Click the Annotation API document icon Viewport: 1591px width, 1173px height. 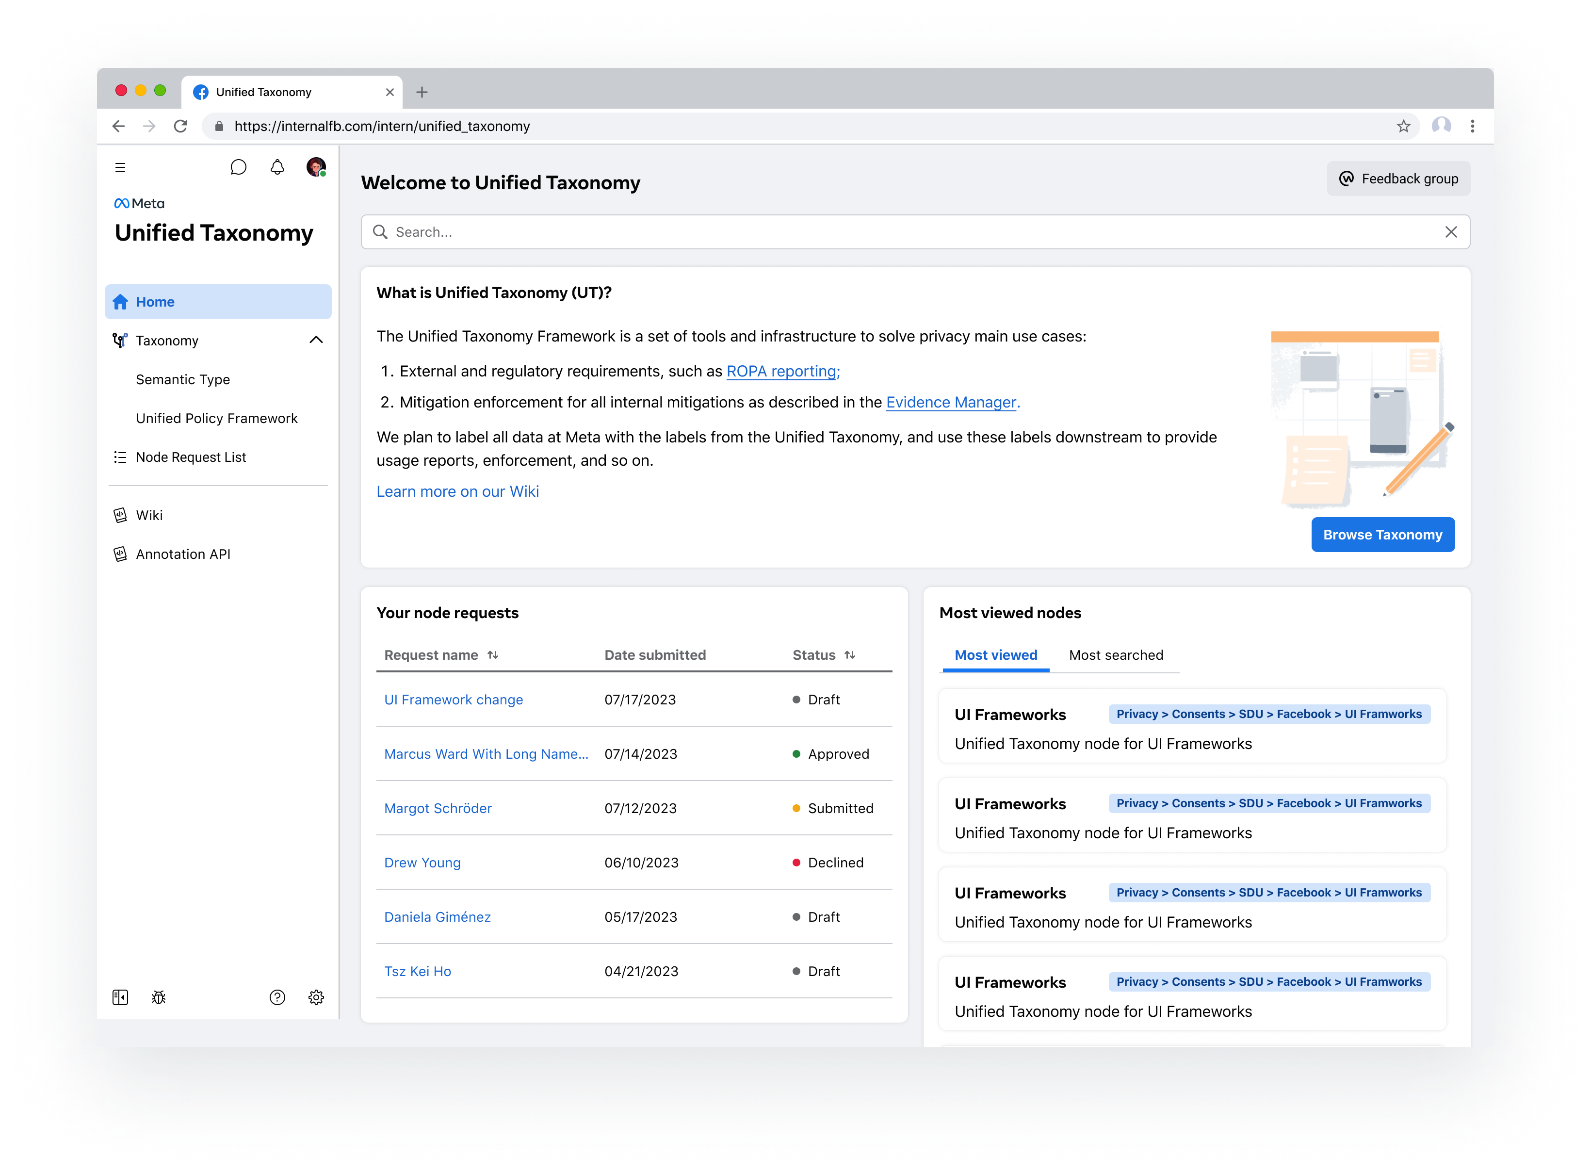pyautogui.click(x=120, y=554)
